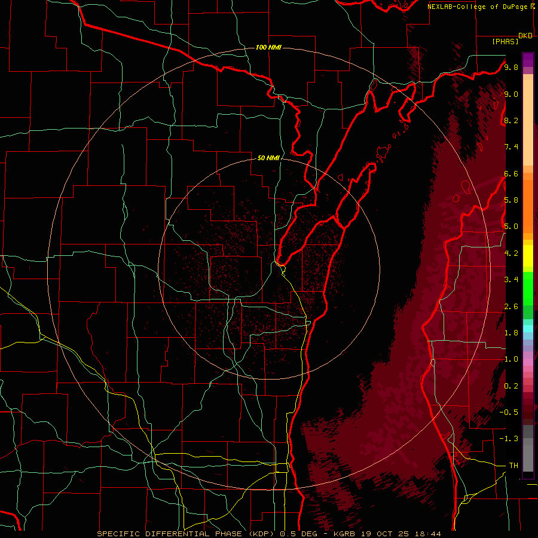Pick the yellow color bar segment

528,256
